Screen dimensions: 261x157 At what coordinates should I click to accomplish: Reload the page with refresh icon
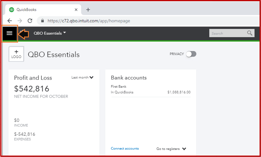[30, 21]
